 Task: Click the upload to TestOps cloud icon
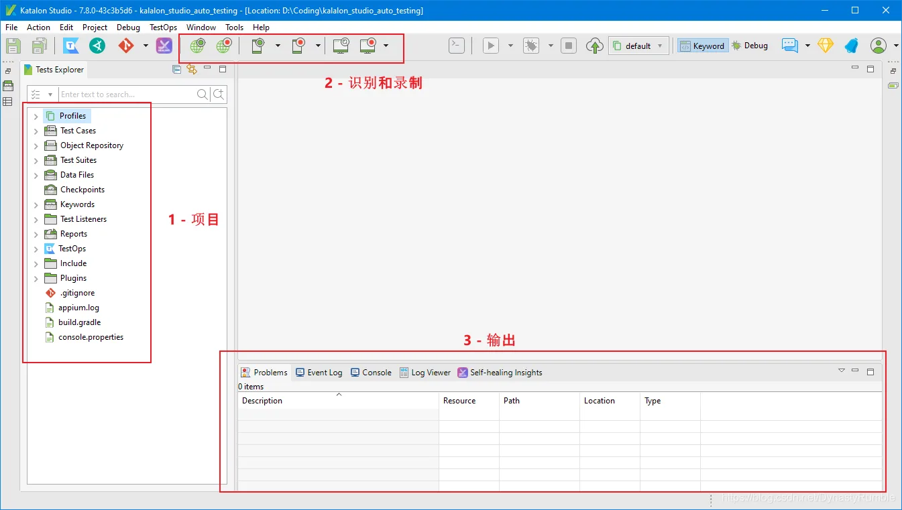click(595, 46)
